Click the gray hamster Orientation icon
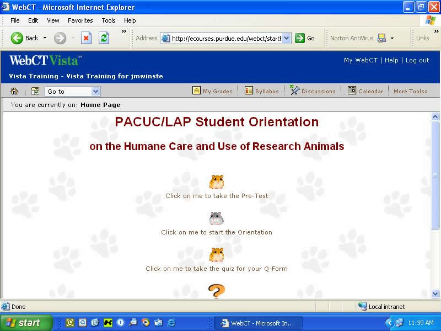This screenshot has width=441, height=331. tap(217, 218)
